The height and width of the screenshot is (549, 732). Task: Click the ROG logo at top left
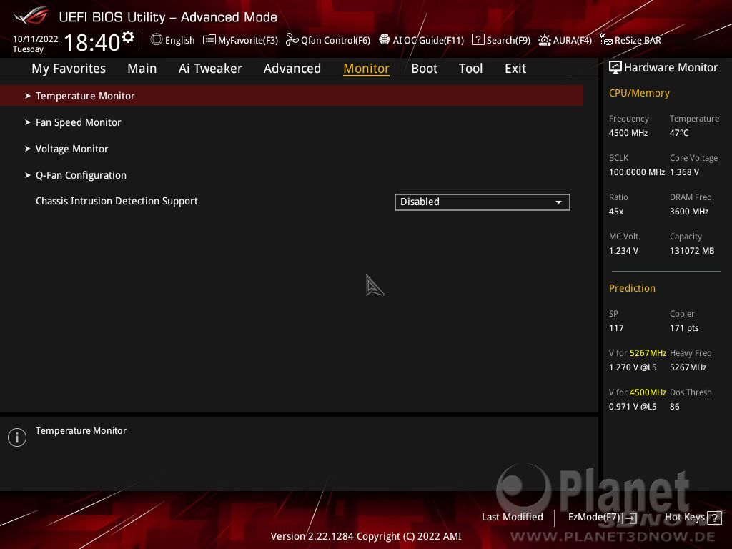point(31,16)
